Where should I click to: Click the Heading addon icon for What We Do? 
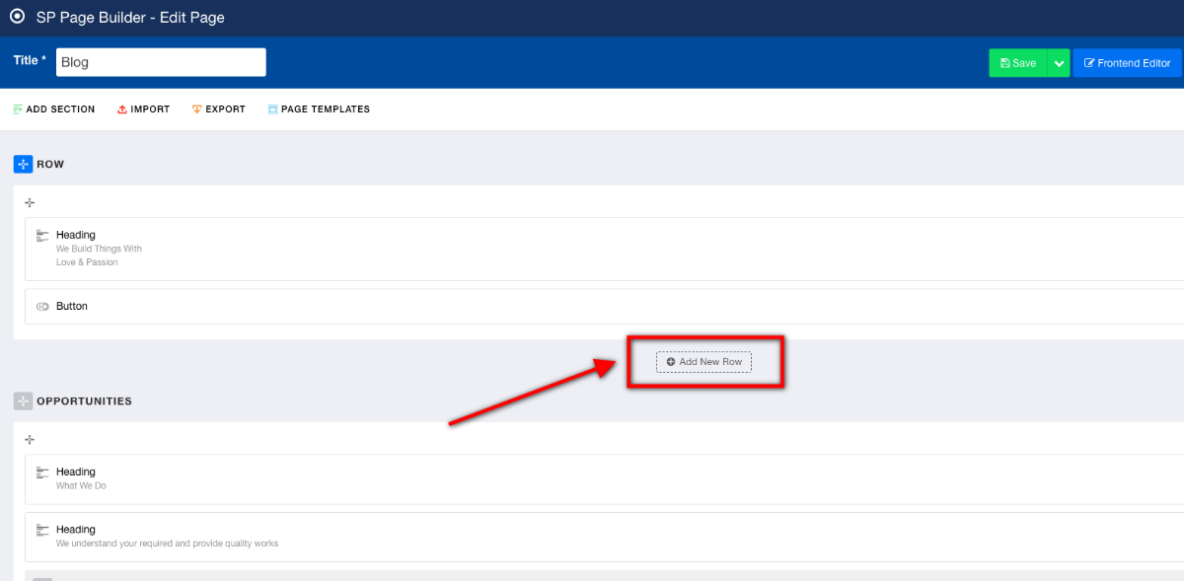(41, 472)
